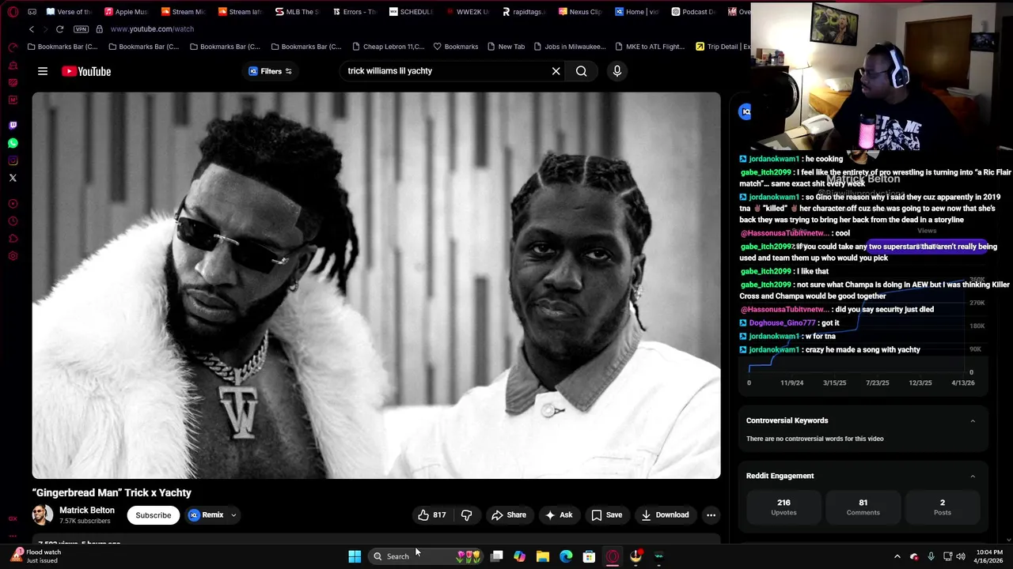
Task: Reload the page in the browser
Action: pos(59,29)
